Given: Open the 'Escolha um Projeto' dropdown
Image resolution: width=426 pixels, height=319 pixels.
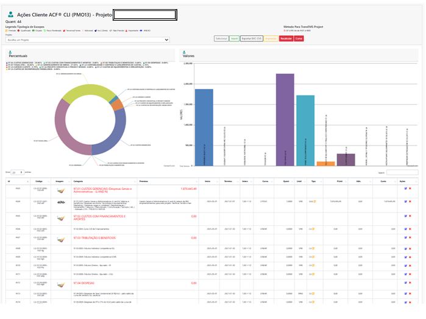Looking at the screenshot, I should [87, 40].
